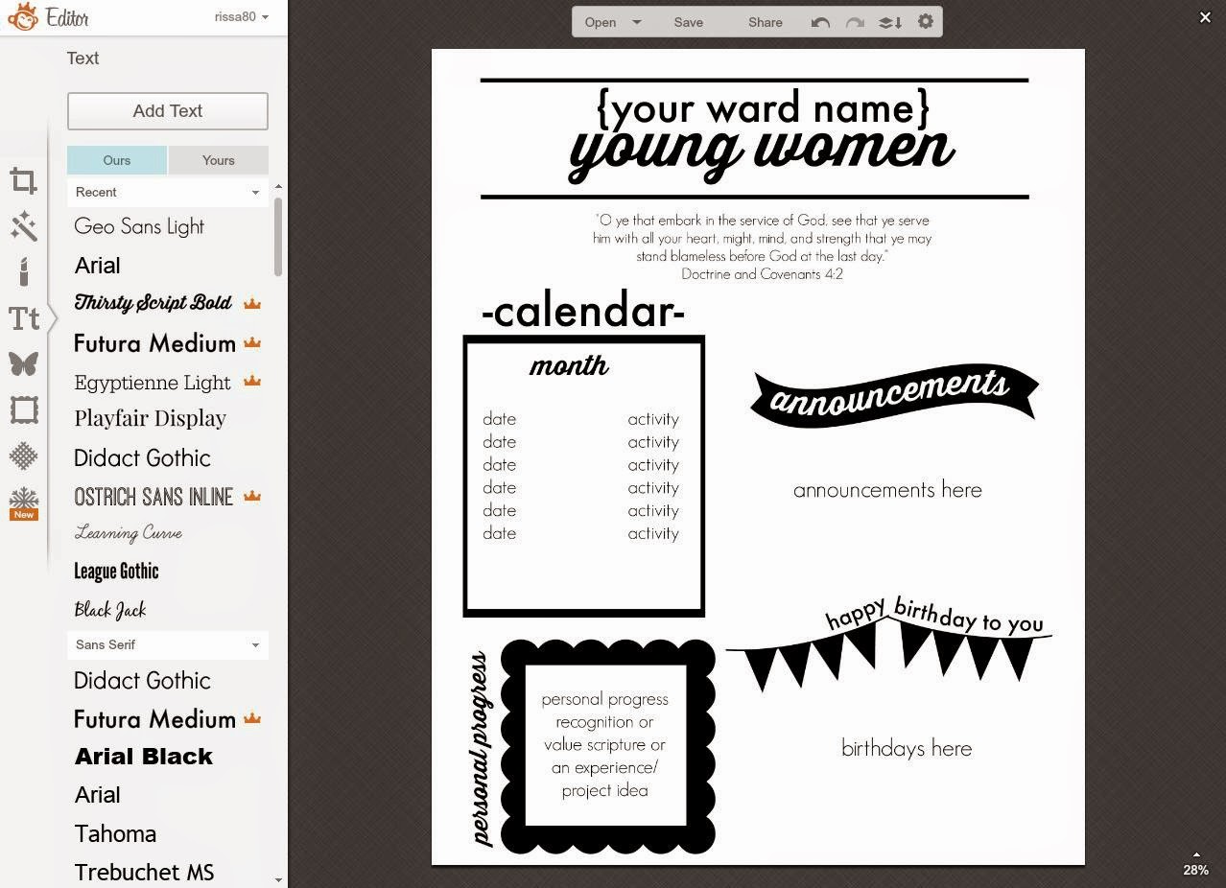Click the Share button

pos(766,22)
